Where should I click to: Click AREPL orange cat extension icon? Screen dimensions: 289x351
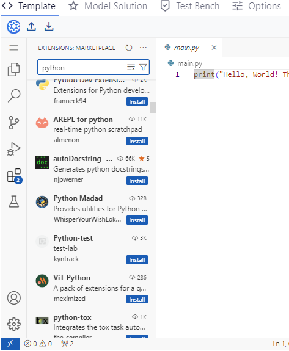pos(42,123)
